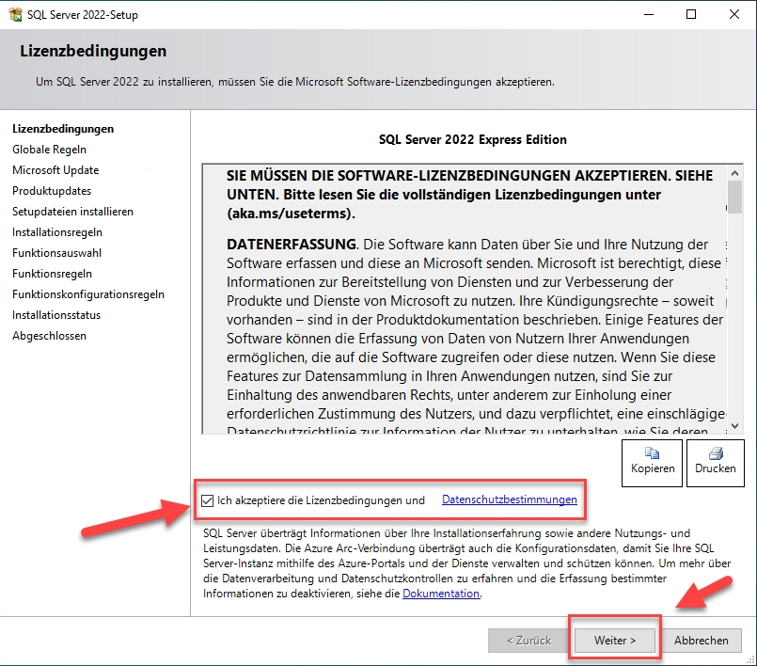Image resolution: width=757 pixels, height=666 pixels.
Task: Open the Datenschutzbestimmungen link
Action: [x=510, y=499]
